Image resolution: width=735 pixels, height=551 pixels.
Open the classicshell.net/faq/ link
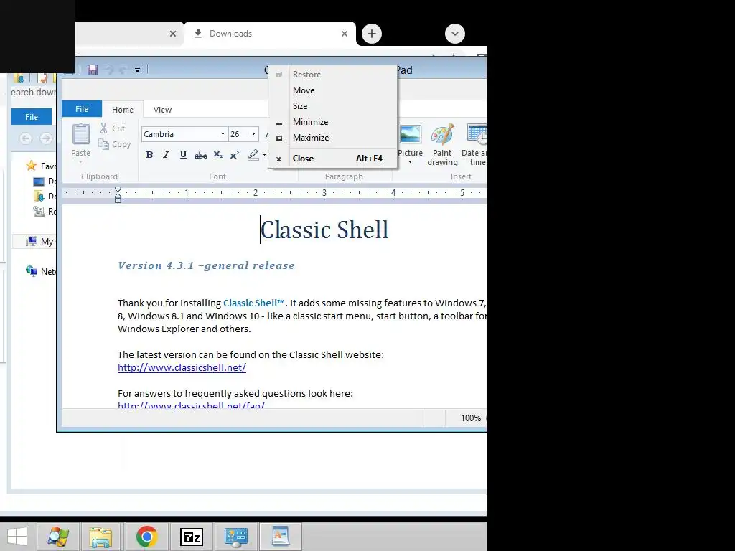(191, 405)
